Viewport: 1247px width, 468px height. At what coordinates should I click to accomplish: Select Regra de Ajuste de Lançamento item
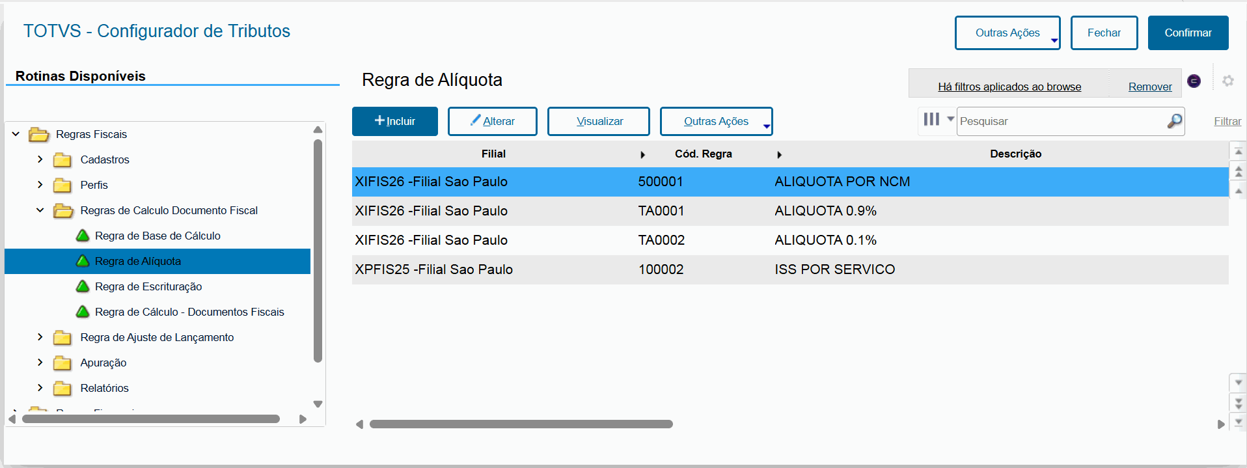(x=157, y=338)
